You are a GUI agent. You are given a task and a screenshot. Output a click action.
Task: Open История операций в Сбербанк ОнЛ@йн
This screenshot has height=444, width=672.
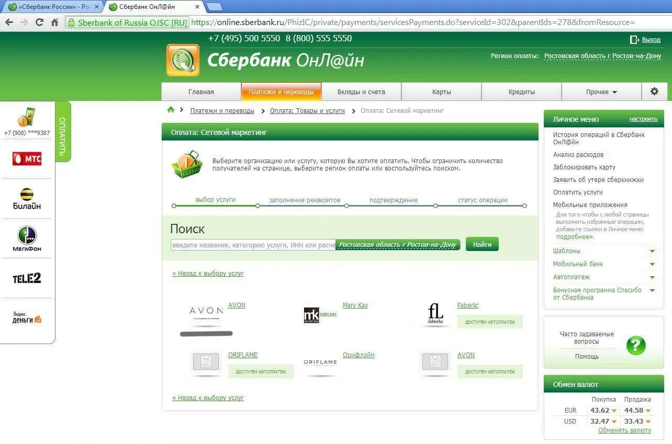point(599,138)
